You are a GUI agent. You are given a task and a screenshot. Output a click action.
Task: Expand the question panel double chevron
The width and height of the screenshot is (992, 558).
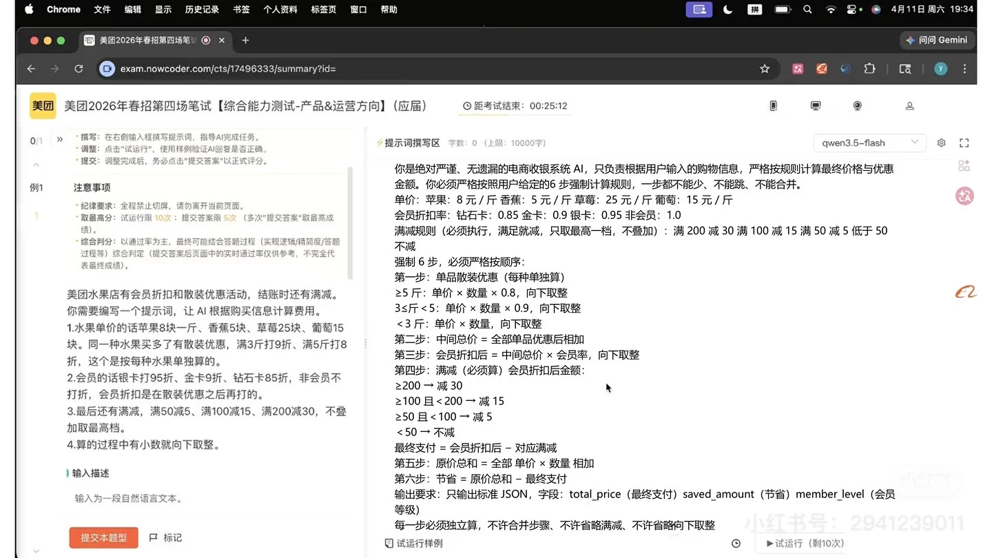pyautogui.click(x=59, y=140)
